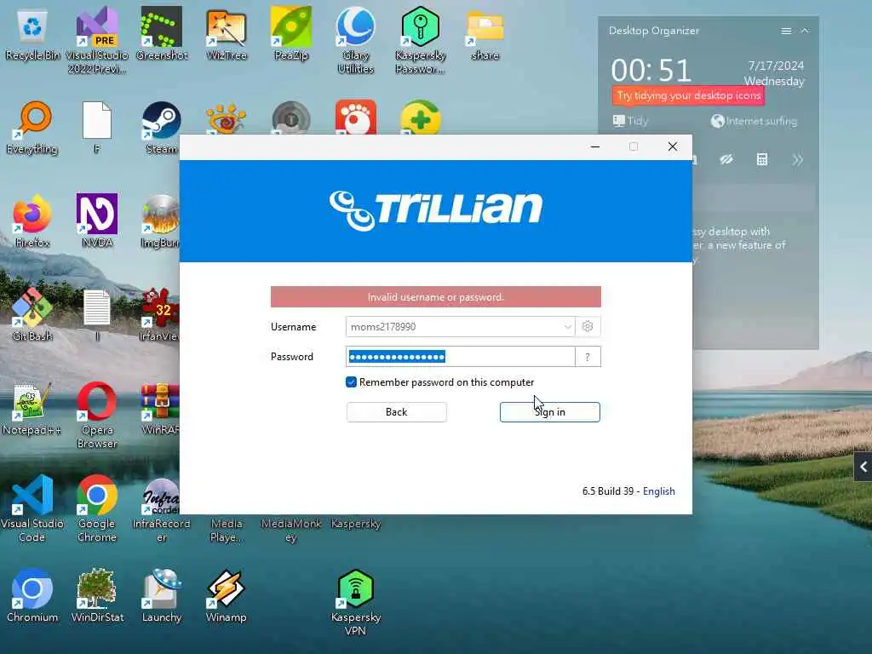Open Notepad++ desktop shortcut
The width and height of the screenshot is (872, 654).
point(32,410)
